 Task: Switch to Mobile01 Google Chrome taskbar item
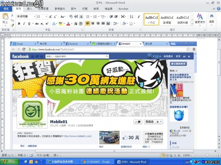[97, 162]
